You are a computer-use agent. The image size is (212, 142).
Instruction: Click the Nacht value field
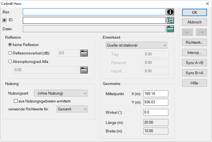(156, 71)
